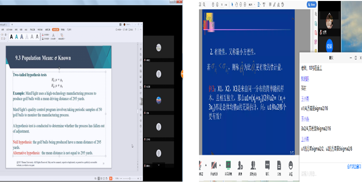Click the invite person icon in meeting toolbar
Screen dimensions: 362x184
click(x=240, y=165)
